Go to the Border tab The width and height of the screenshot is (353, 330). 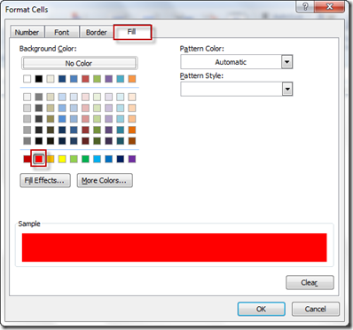[97, 32]
